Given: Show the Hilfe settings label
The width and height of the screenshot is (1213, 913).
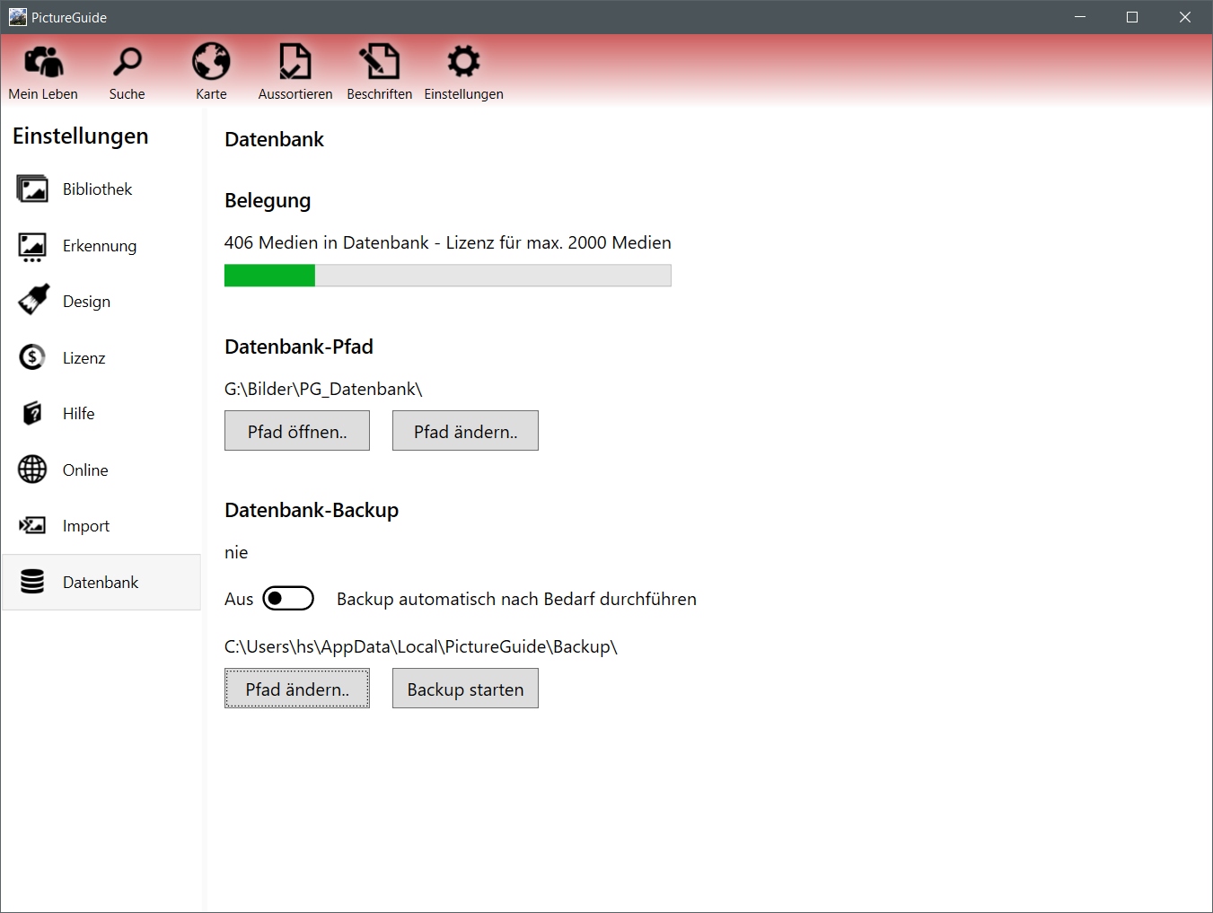Looking at the screenshot, I should 79,414.
